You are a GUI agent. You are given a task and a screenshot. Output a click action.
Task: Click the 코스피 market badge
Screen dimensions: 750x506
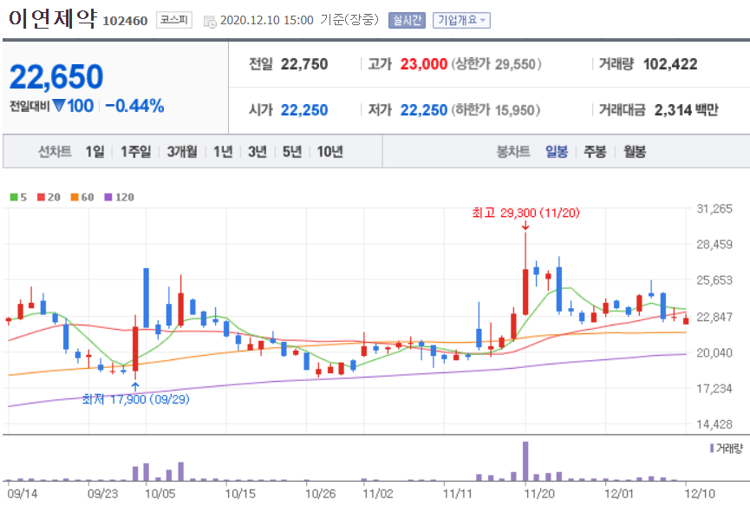coord(174,20)
